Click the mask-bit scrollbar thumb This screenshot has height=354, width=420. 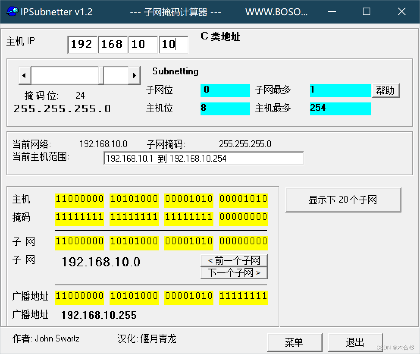101,76
